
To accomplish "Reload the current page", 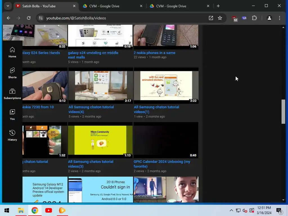I will coord(29,18).
